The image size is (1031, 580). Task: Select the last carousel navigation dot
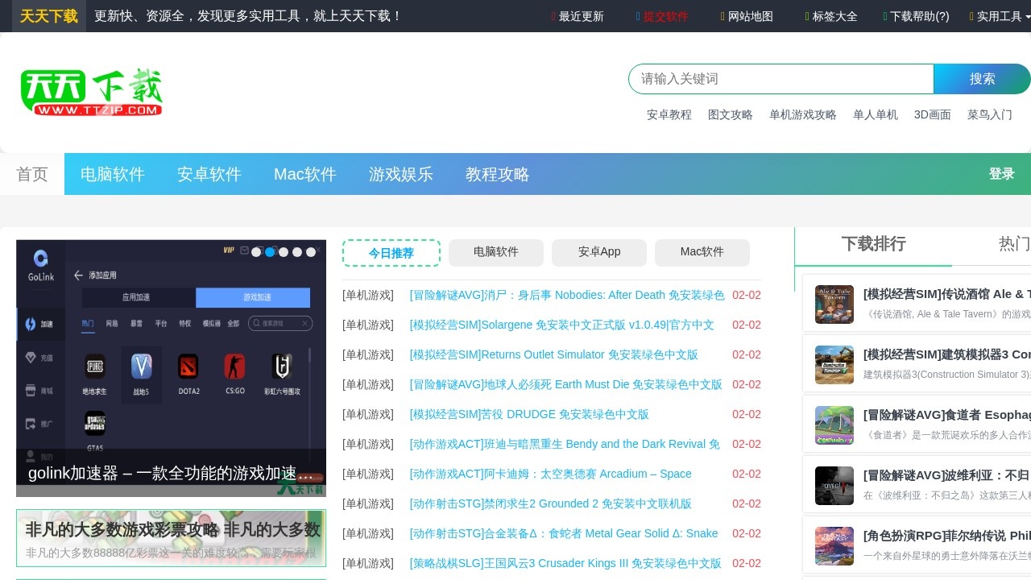pyautogui.click(x=311, y=252)
